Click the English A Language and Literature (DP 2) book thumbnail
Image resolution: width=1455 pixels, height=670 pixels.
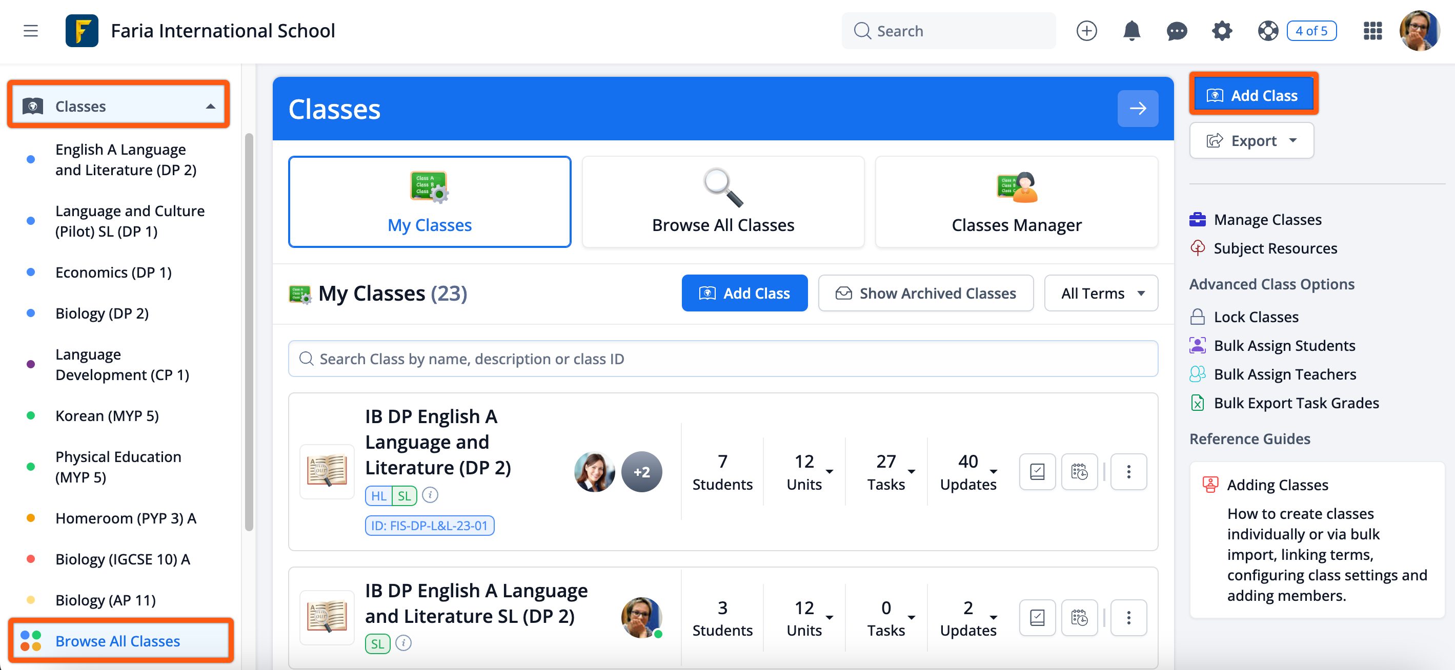point(327,471)
